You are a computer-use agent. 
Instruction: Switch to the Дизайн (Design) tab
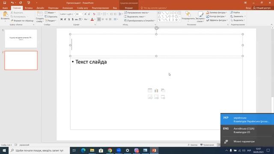coord(40,8)
